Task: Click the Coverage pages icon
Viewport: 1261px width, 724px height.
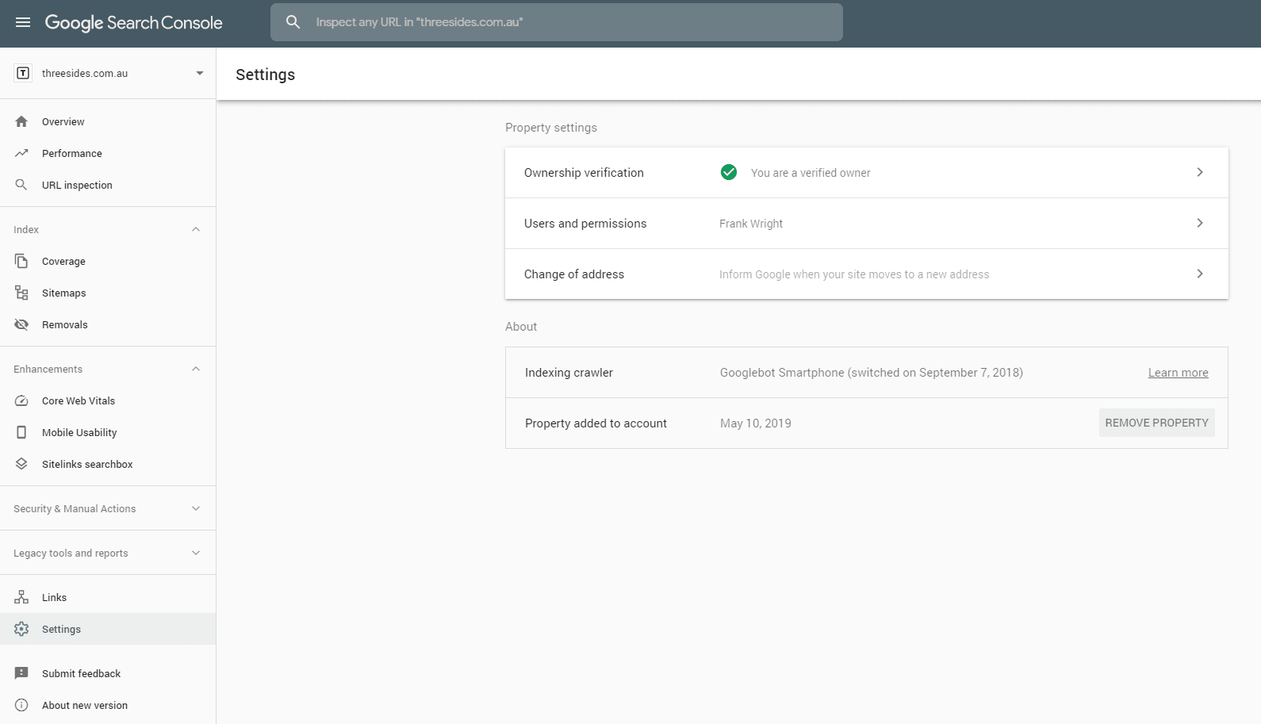Action: [x=21, y=261]
